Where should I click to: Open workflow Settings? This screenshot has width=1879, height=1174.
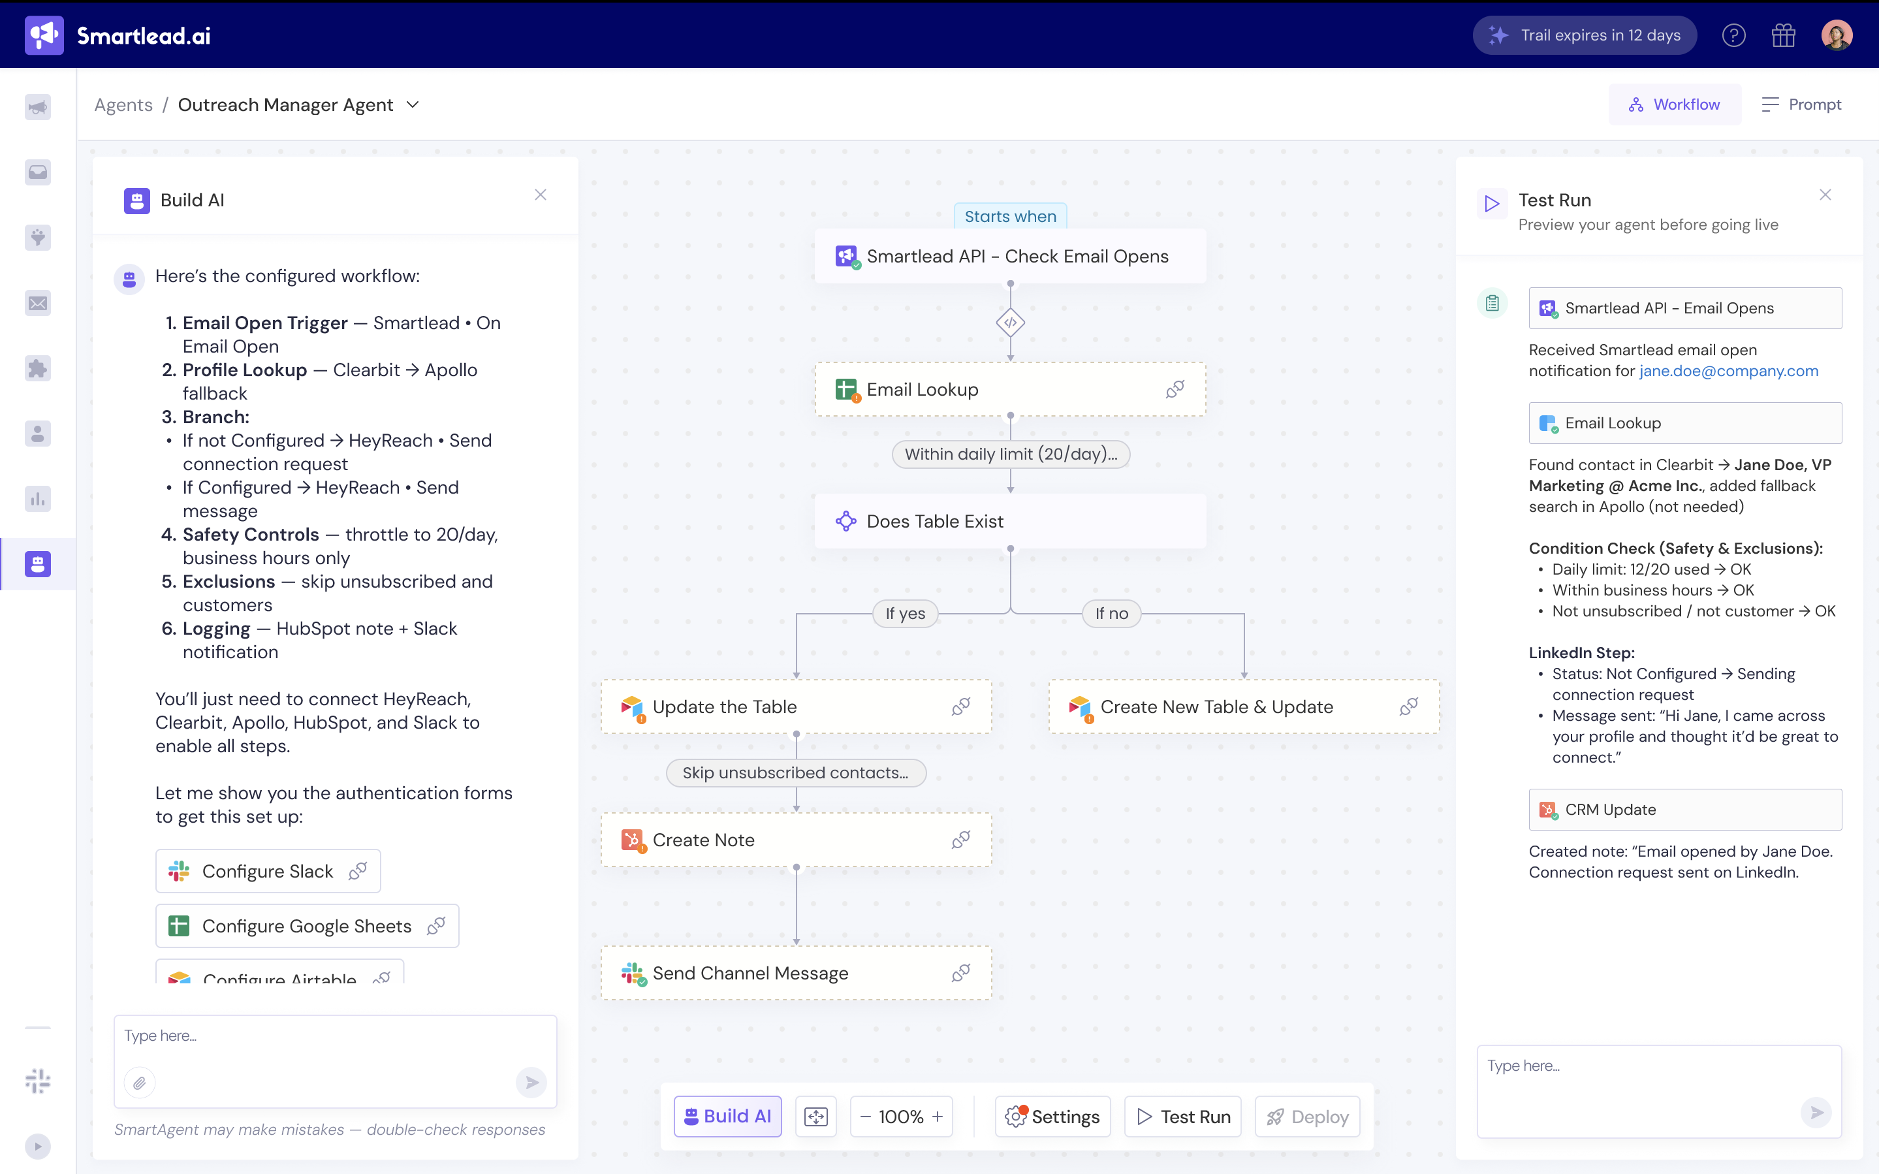pyautogui.click(x=1053, y=1117)
